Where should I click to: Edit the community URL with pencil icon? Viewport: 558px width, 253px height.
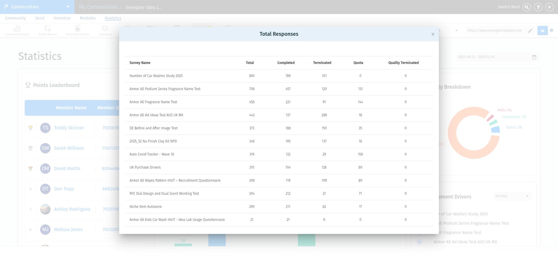[x=530, y=31]
